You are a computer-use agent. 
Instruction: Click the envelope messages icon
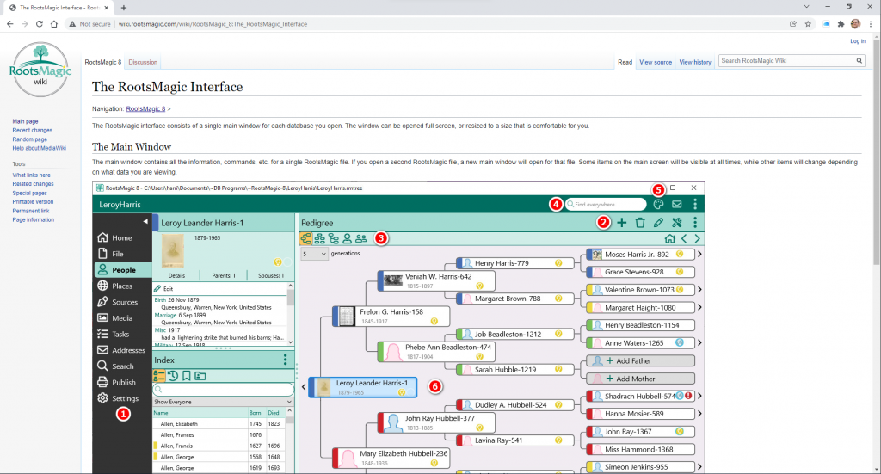[677, 205]
